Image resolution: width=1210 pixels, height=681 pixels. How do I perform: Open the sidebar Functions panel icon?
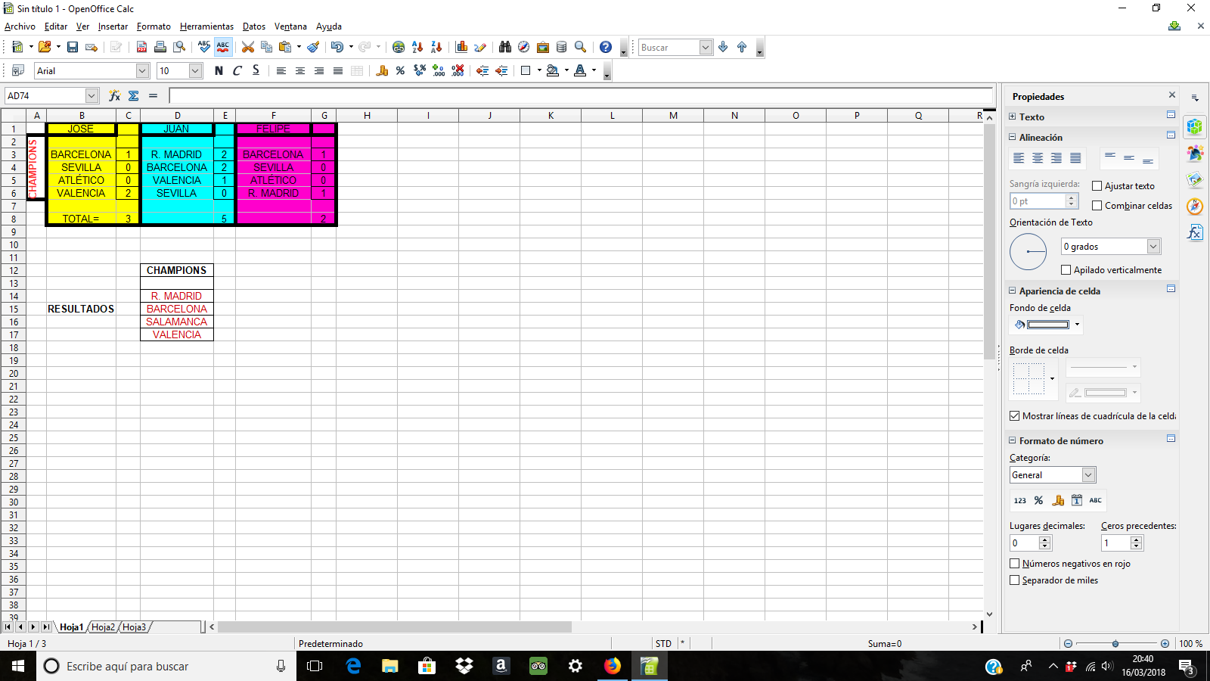click(1195, 232)
